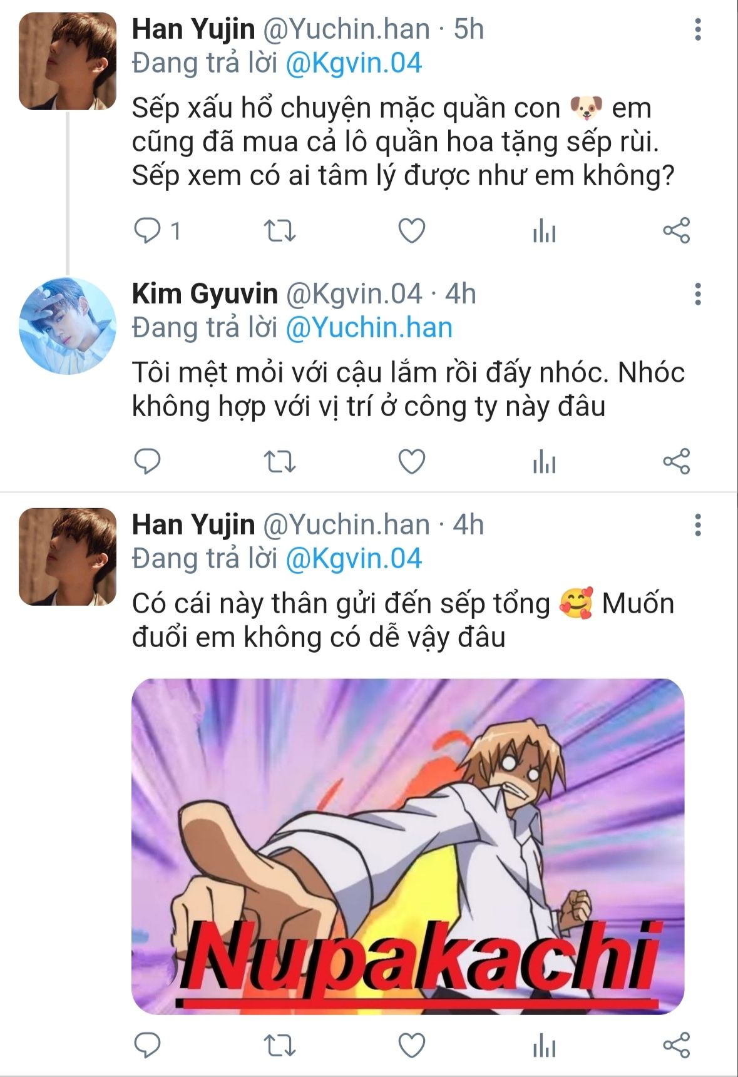This screenshot has width=738, height=1077.
Task: View analytics of the Nupakachi tweet
Action: click(544, 1046)
